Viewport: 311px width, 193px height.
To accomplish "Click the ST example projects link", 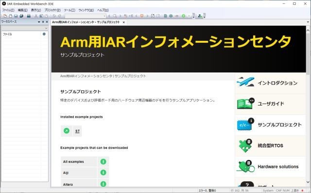I will (77, 131).
